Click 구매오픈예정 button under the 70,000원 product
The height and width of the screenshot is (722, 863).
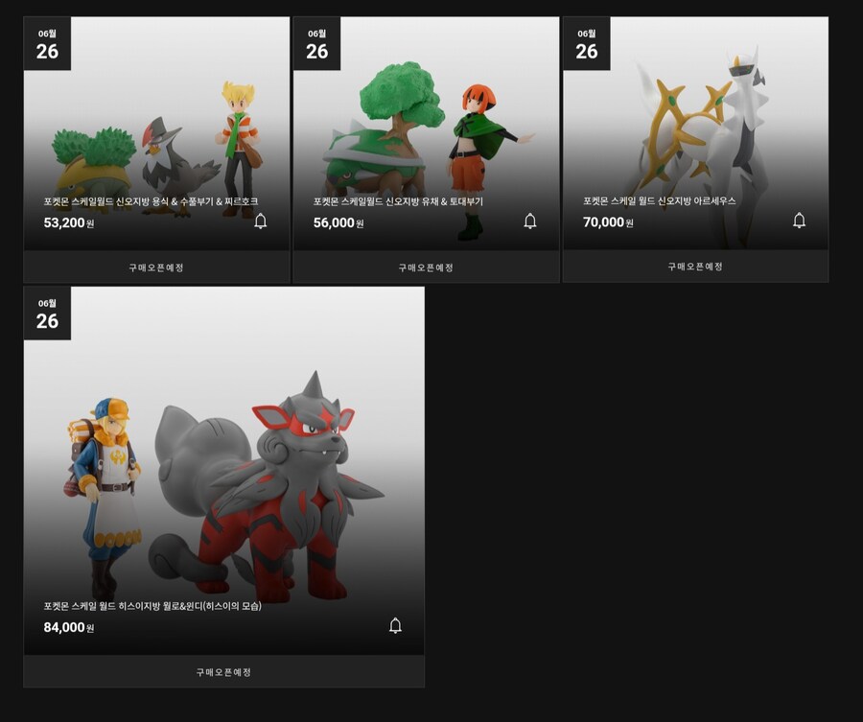pos(695,267)
